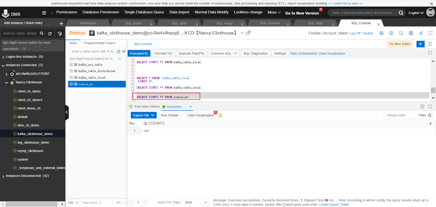This screenshot has width=436, height=207.
Task: Click the Execute(F8) button
Action: coord(139,53)
